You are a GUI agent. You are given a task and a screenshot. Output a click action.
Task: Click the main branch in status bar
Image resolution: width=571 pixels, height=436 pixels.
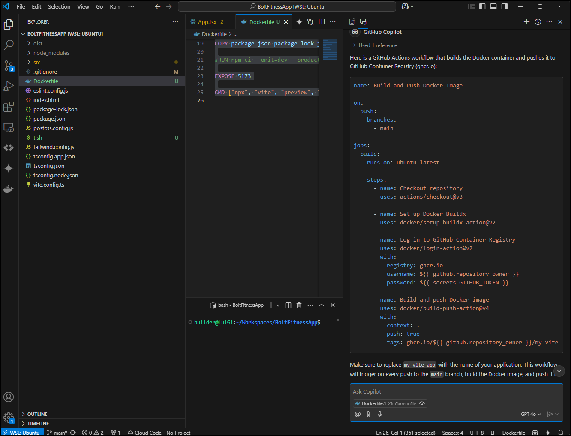[57, 433]
